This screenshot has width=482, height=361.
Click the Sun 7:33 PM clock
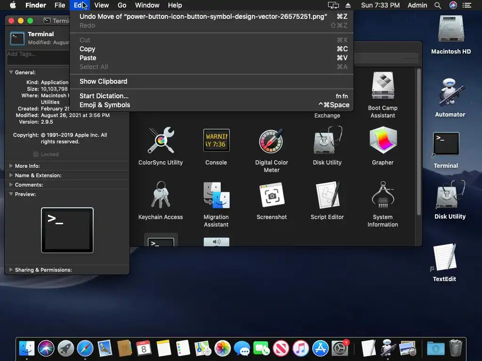(380, 5)
